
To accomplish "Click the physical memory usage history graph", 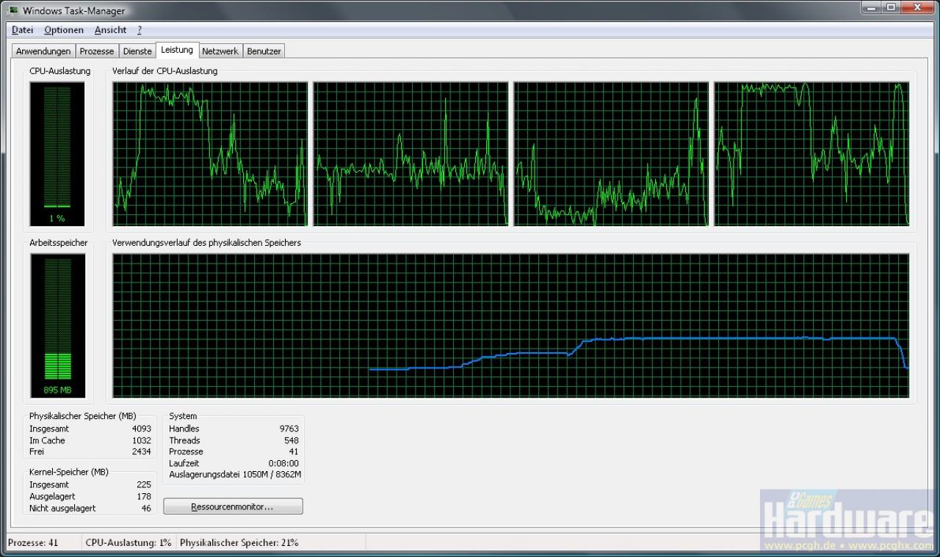I will pyautogui.click(x=510, y=326).
